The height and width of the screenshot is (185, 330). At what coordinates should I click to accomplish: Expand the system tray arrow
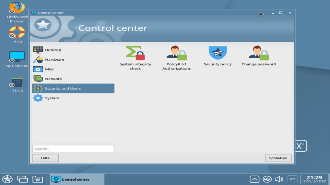[x=254, y=179]
